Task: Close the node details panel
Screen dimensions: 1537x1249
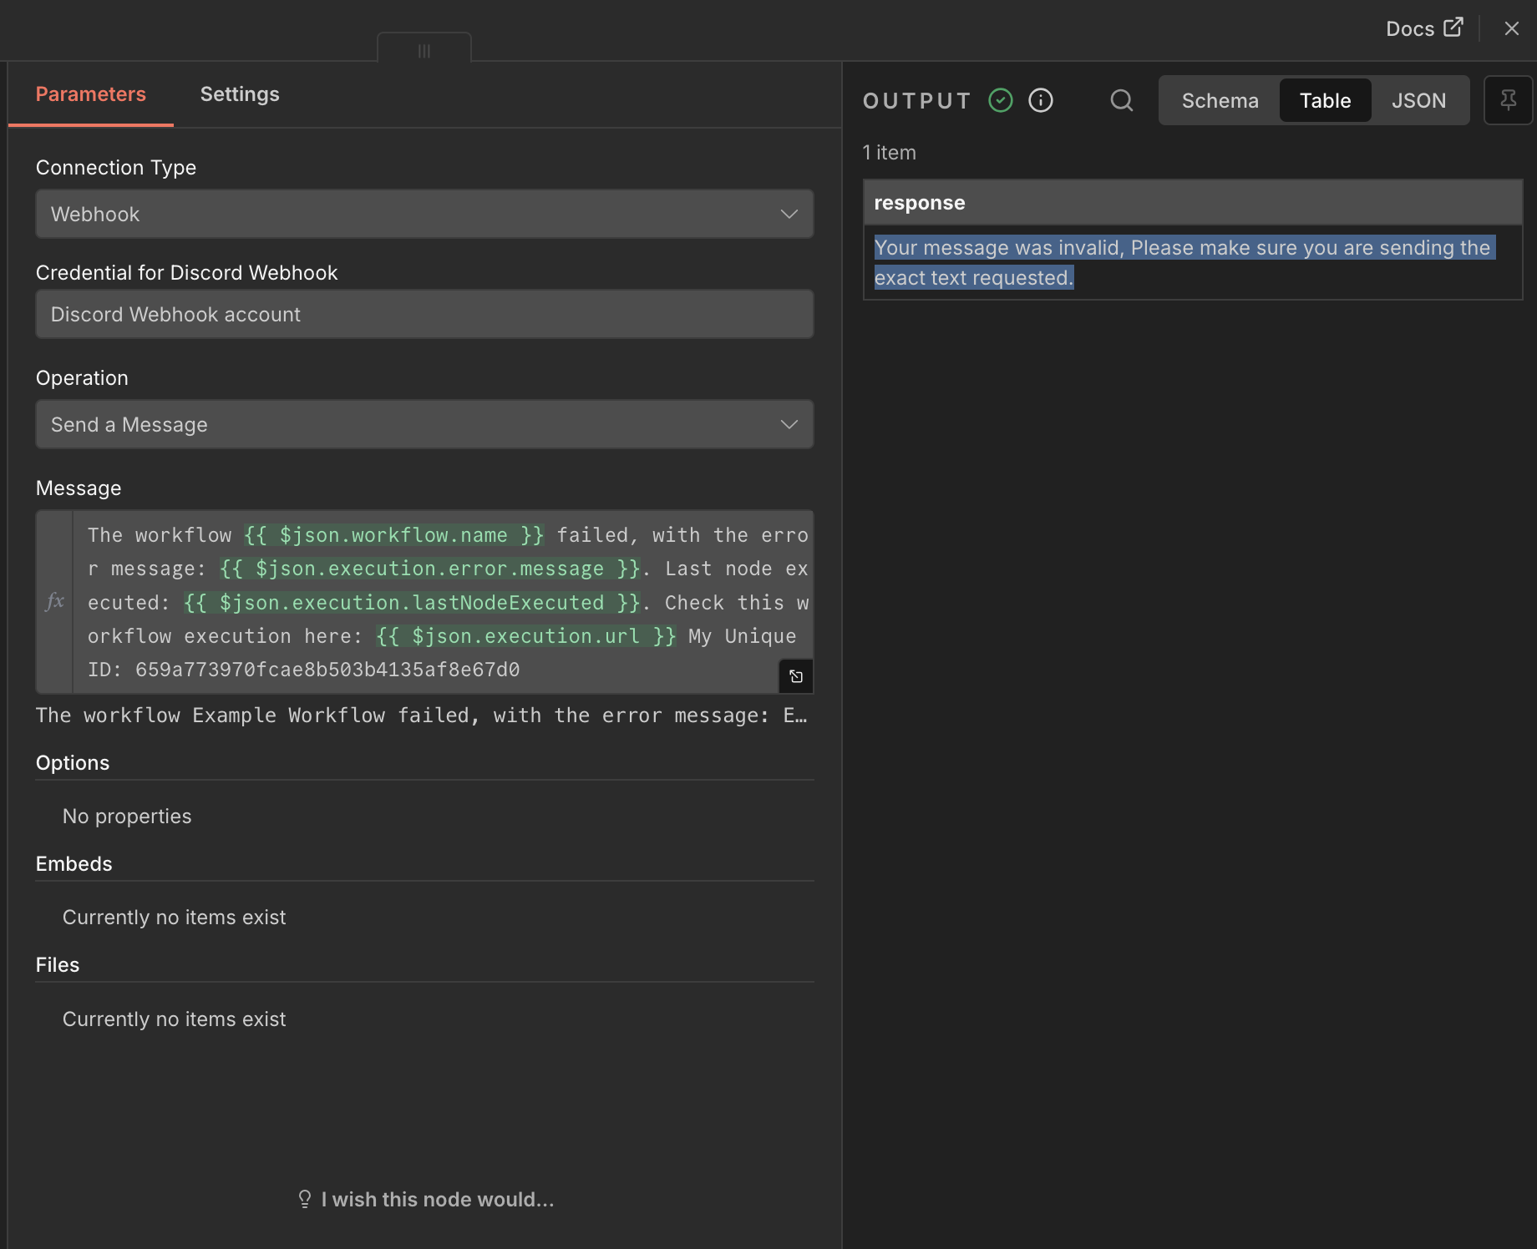Action: click(1511, 28)
